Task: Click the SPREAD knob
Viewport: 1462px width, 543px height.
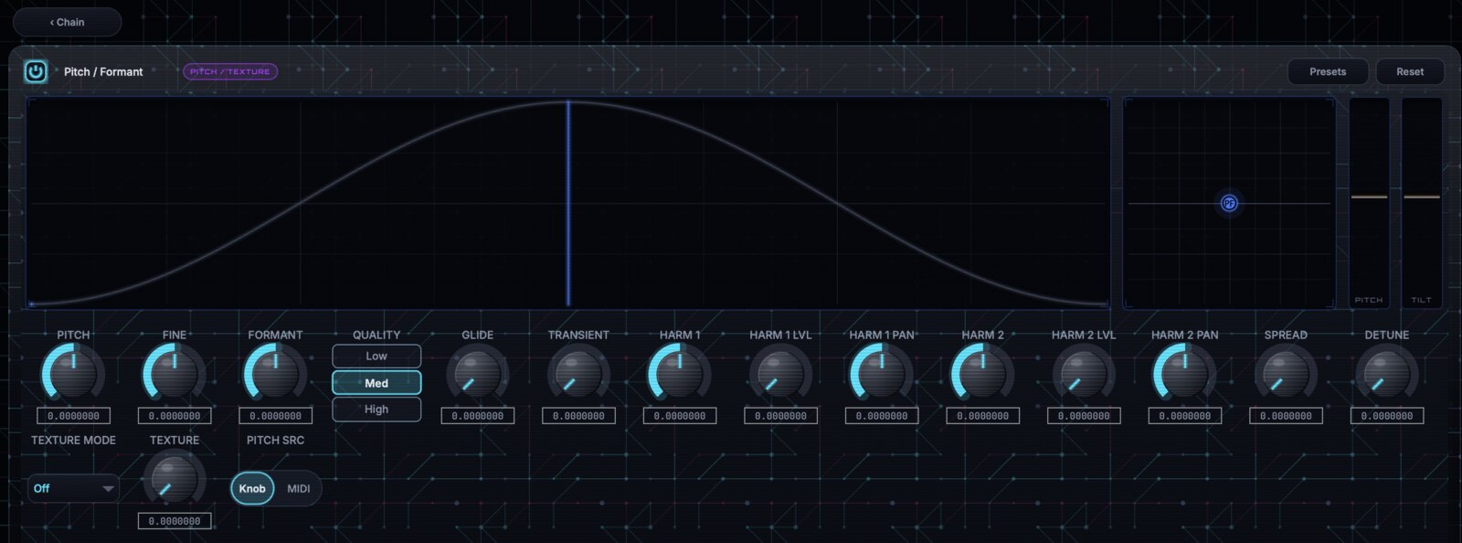Action: pos(1286,374)
